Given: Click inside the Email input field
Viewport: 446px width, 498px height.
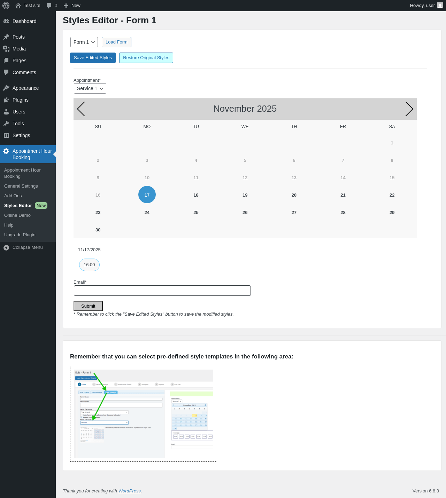Looking at the screenshot, I should pos(162,291).
